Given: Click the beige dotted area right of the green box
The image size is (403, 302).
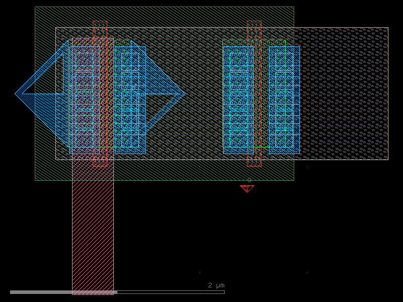Looking at the screenshot, I should click(343, 93).
